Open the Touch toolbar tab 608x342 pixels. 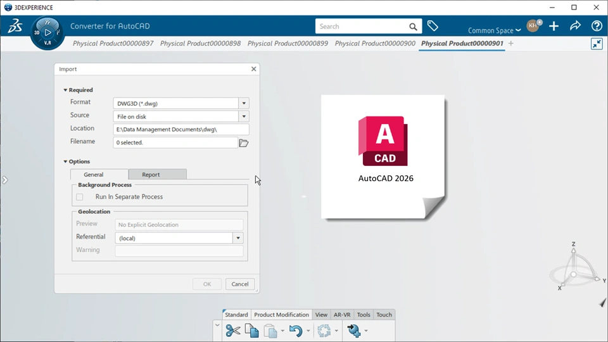click(x=384, y=315)
